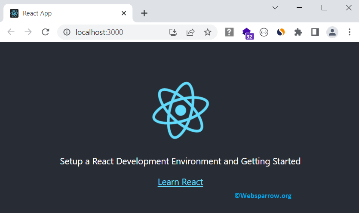Screen dimensions: 359x213
Task: Close the browser window
Action: (x=349, y=8)
